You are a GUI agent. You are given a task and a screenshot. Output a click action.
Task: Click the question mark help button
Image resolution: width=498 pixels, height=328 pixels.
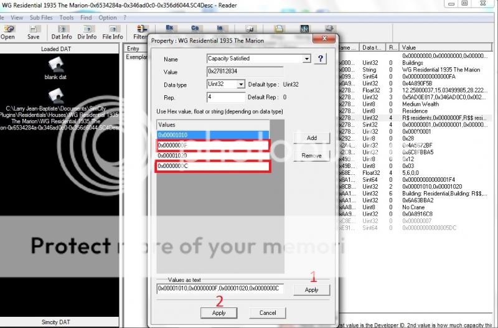click(x=321, y=59)
